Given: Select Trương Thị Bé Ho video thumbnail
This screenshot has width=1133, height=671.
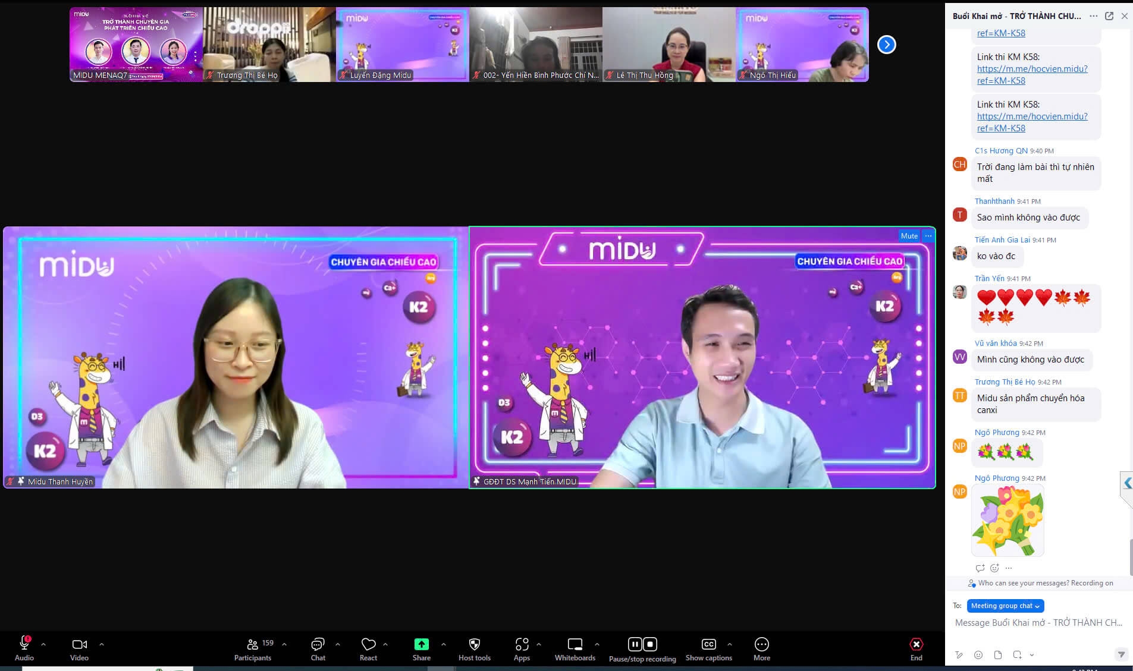Looking at the screenshot, I should [269, 45].
